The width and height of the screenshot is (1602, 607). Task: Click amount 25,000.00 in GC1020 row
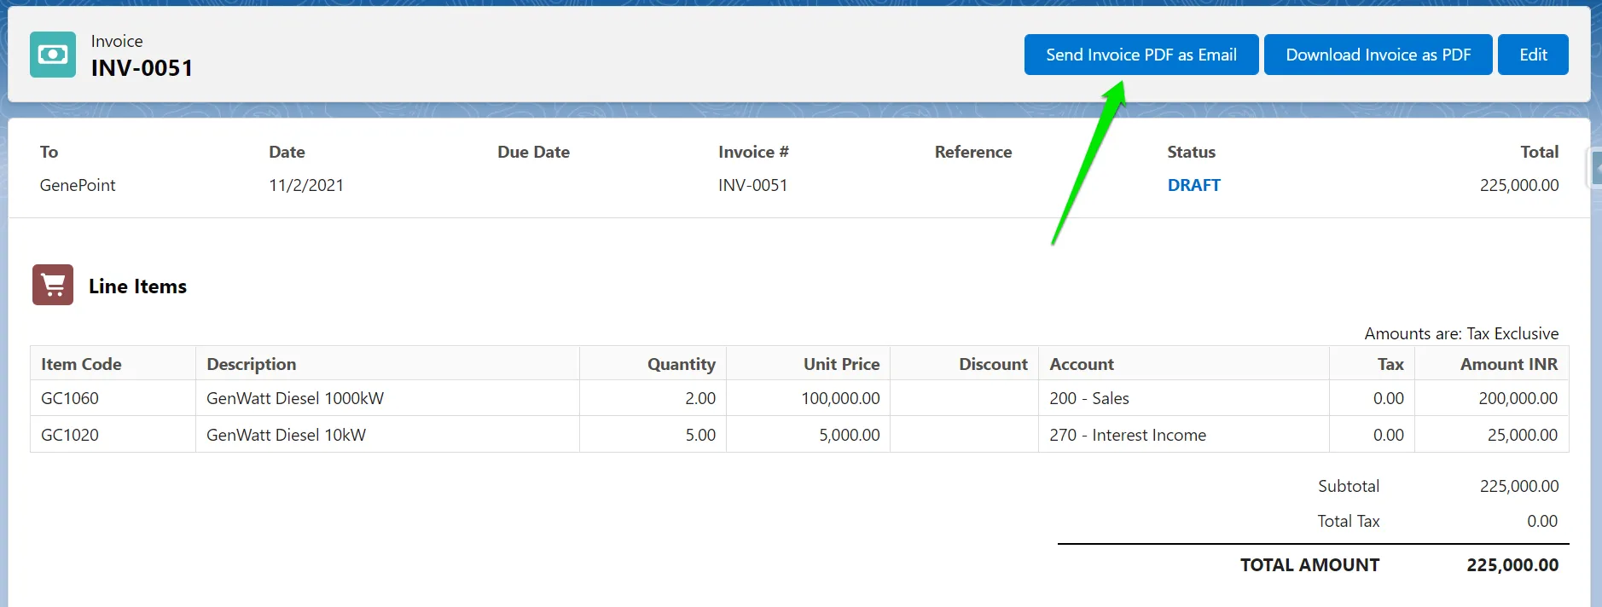point(1522,435)
